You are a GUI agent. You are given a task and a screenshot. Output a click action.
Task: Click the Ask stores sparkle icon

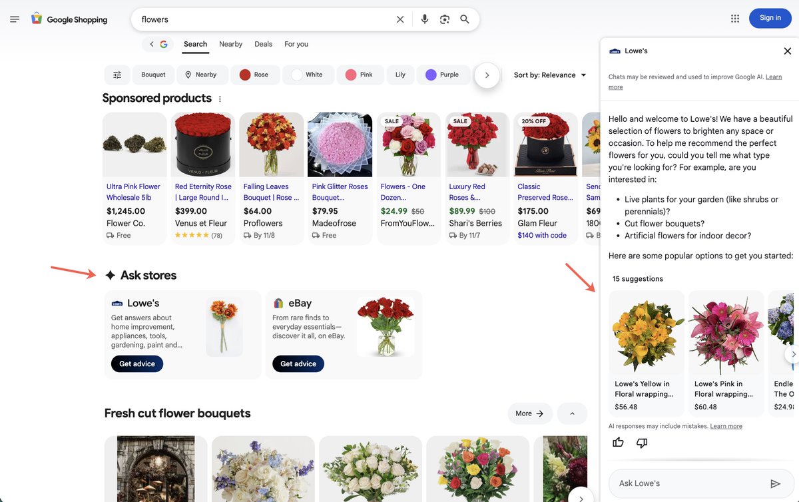click(111, 275)
